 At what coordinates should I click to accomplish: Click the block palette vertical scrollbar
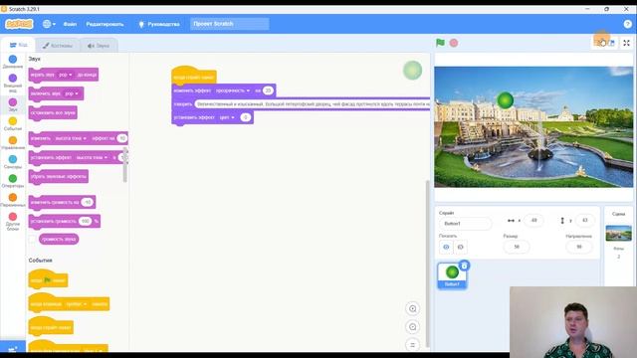[124, 165]
